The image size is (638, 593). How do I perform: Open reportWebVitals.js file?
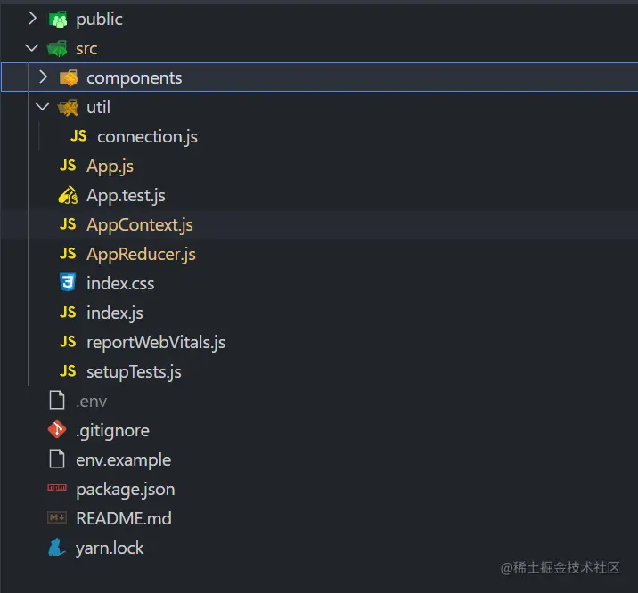tap(156, 342)
